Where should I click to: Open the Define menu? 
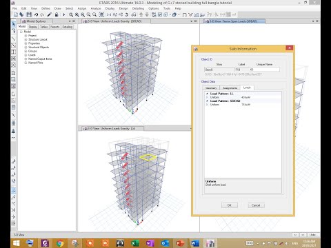[x=46, y=8]
